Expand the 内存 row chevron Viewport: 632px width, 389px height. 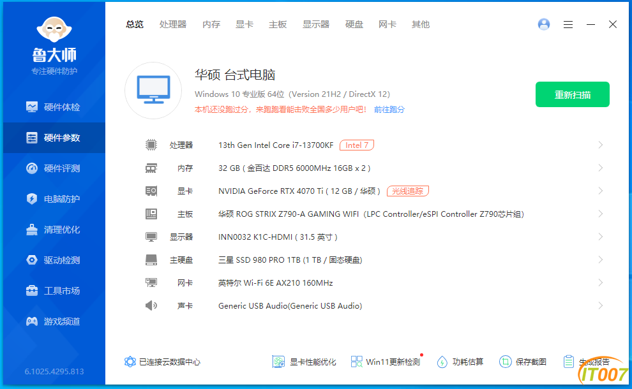(x=601, y=168)
